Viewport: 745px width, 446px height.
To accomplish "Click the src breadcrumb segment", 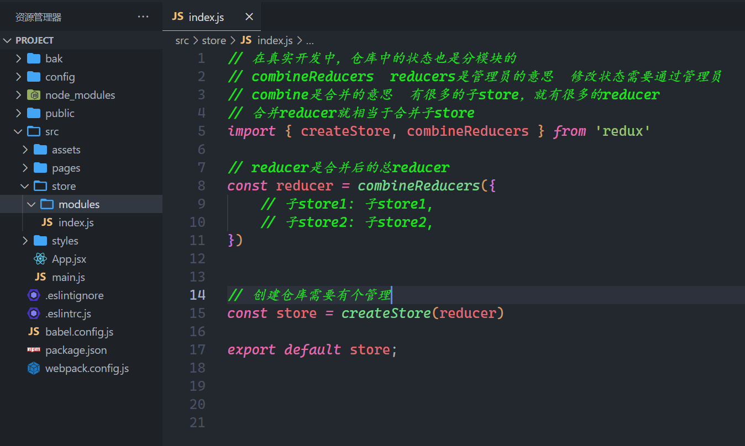I will 182,40.
